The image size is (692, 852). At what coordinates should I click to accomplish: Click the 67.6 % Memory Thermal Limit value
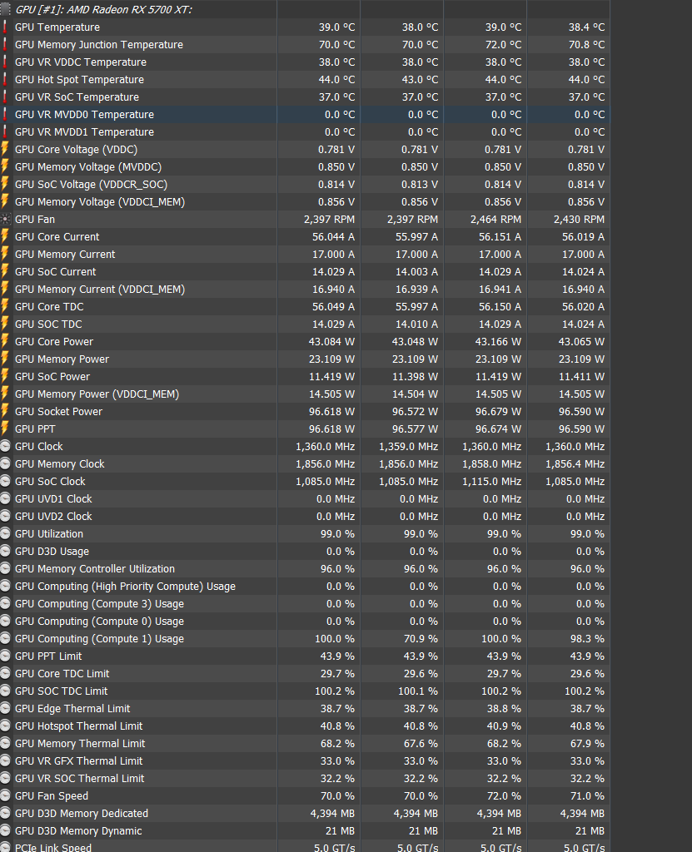pyautogui.click(x=421, y=743)
